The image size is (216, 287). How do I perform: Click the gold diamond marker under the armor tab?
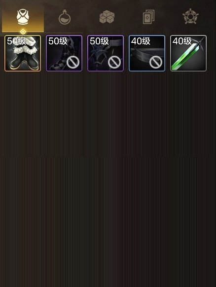click(23, 32)
